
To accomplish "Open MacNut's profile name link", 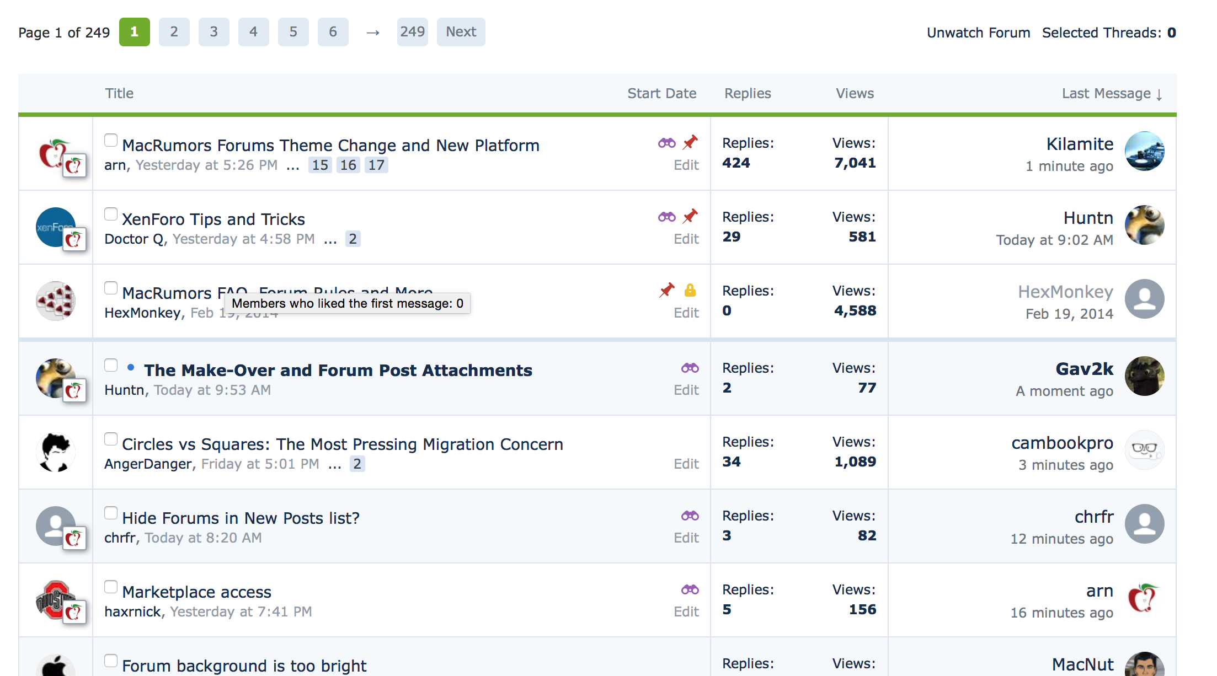I will pos(1082,664).
